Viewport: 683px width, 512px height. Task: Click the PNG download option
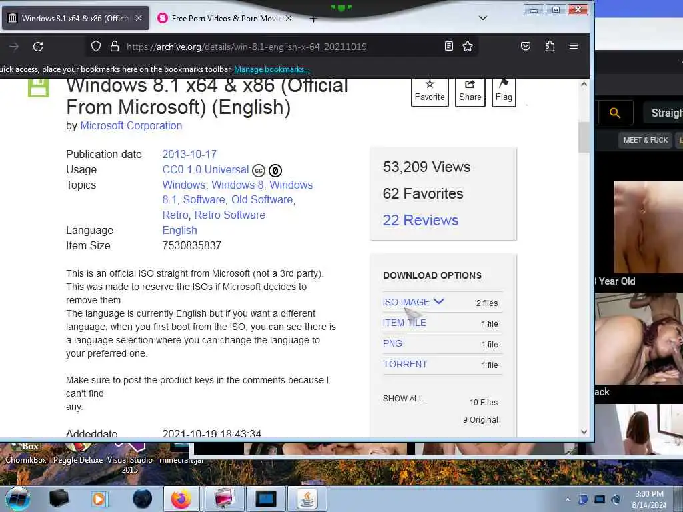392,343
